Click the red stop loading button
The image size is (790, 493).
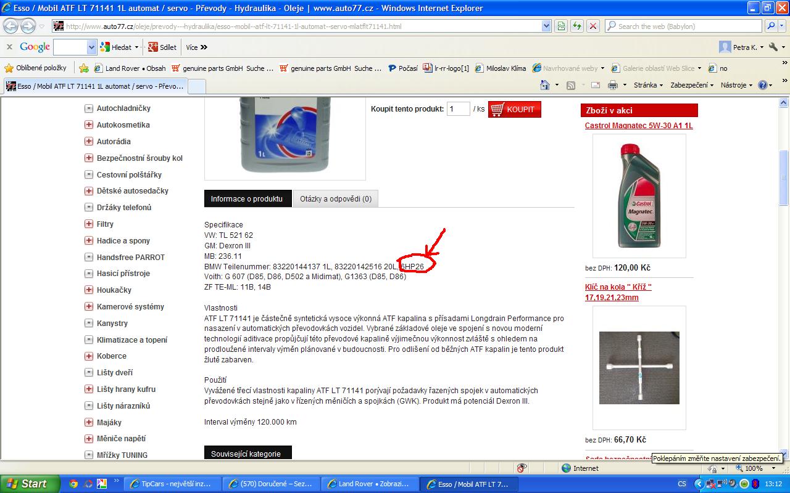click(x=592, y=26)
